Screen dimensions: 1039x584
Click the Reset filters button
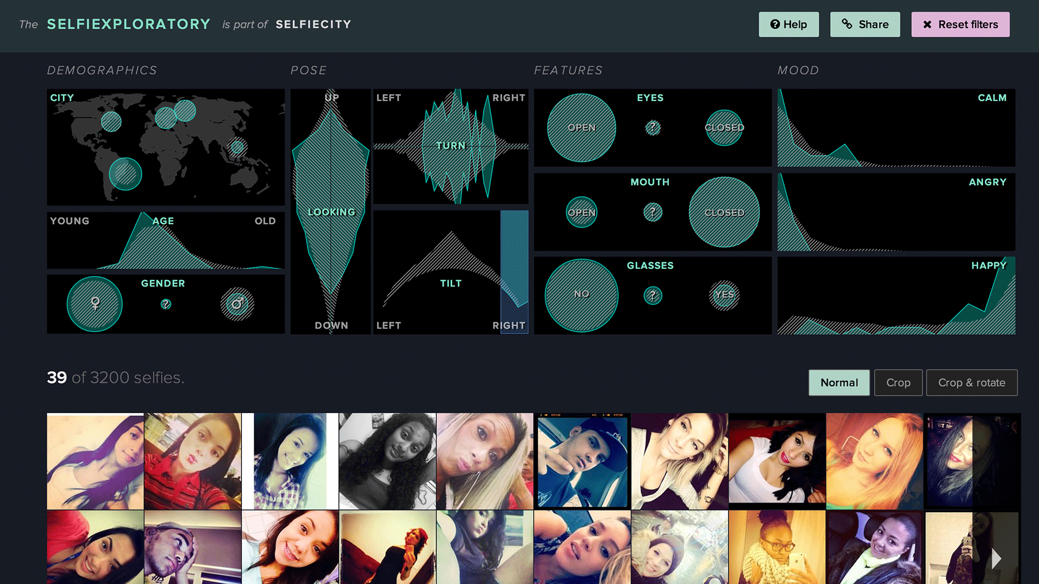pyautogui.click(x=960, y=24)
